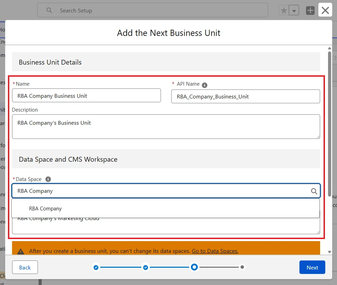Click the Back button
Image resolution: width=337 pixels, height=285 pixels.
pos(25,267)
